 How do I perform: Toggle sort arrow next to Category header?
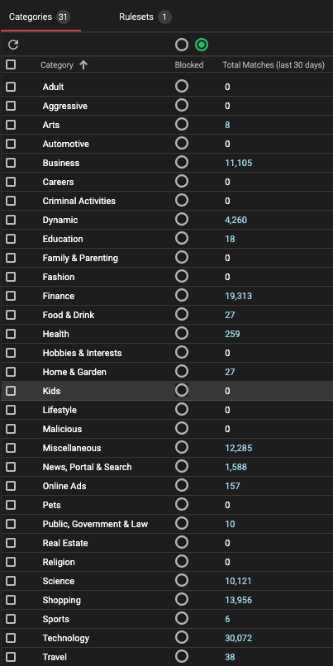tap(83, 65)
